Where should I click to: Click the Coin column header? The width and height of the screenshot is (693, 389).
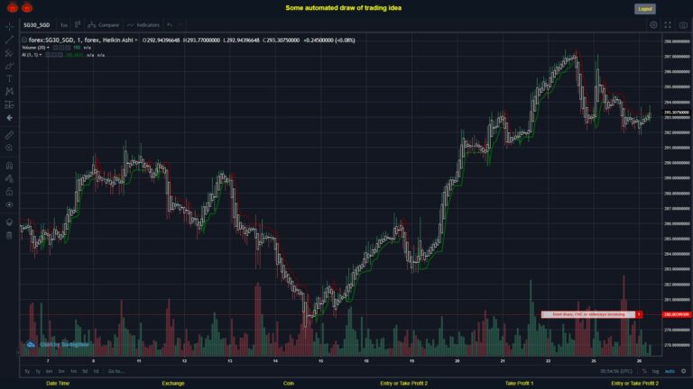coord(289,384)
